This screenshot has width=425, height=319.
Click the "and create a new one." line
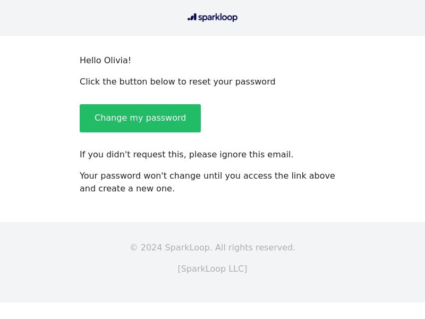coord(127,189)
